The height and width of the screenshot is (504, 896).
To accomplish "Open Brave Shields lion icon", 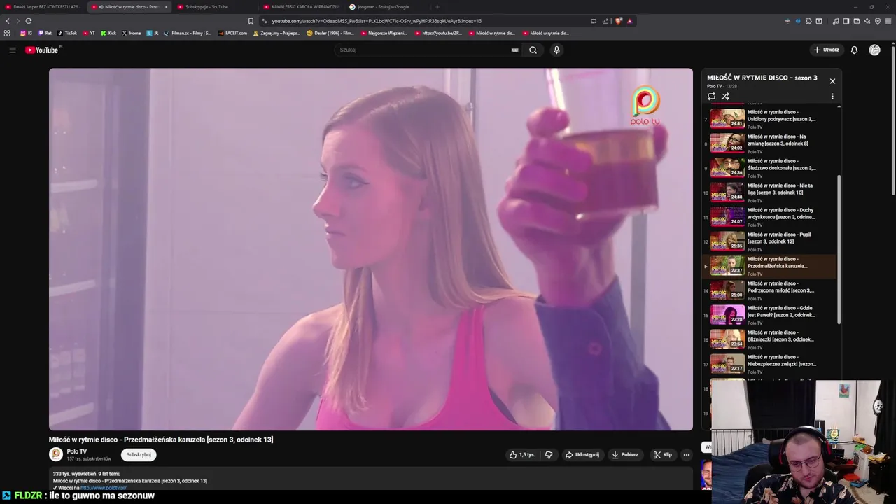I will [618, 21].
